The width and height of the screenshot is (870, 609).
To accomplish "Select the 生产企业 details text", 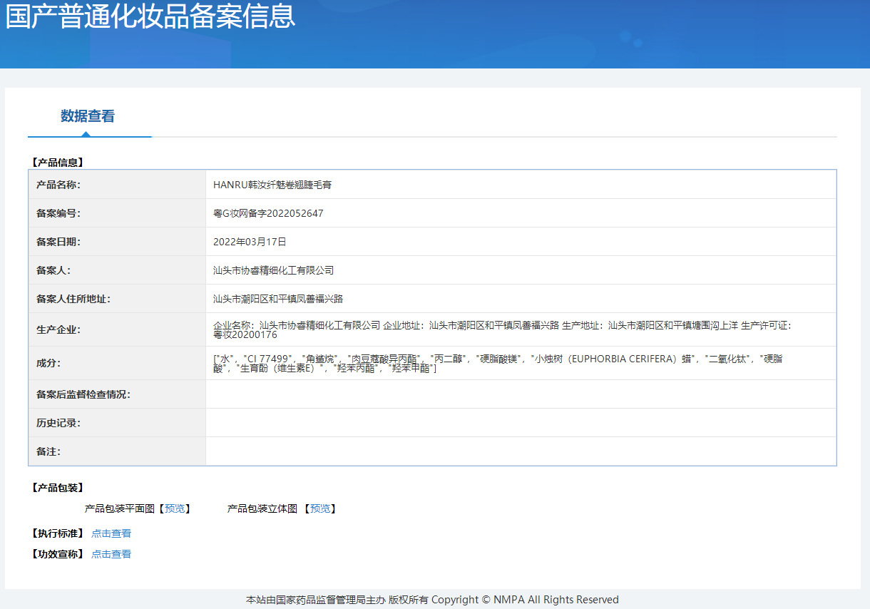I will 502,329.
